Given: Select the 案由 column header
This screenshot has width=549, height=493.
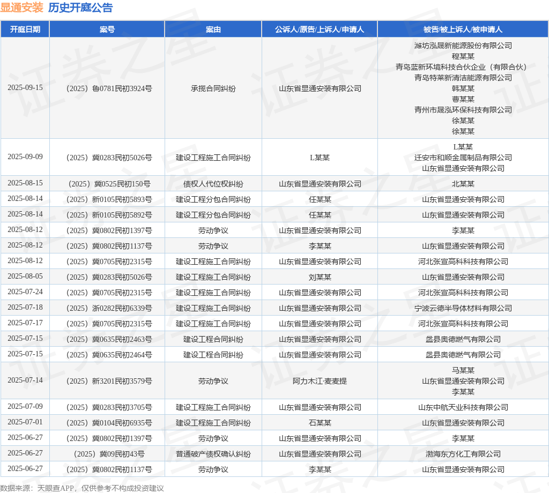Looking at the screenshot, I should (213, 29).
